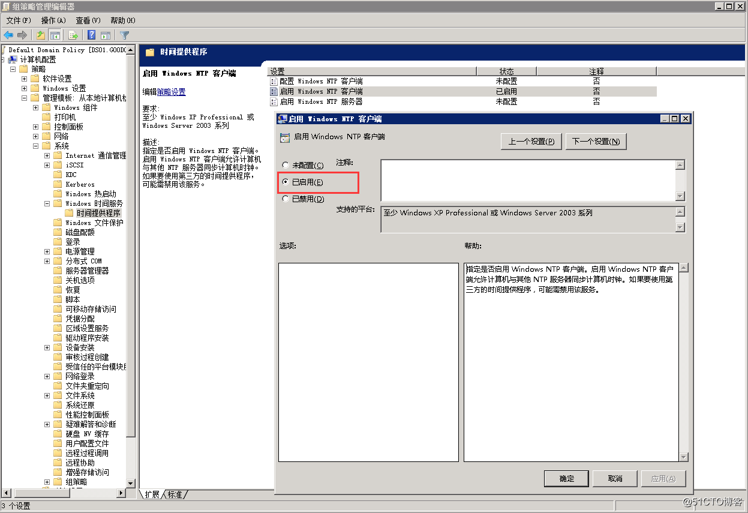748x513 pixels.
Task: Click the down arrow of tree vertical scrollbar
Action: 132,482
